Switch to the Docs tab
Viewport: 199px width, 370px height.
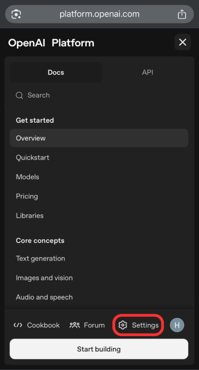coord(56,72)
